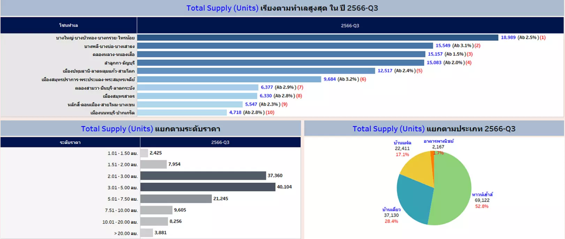Click the bar labeled 15,157 units
Image resolution: width=565 pixels, height=239 pixels.
pyautogui.click(x=281, y=54)
